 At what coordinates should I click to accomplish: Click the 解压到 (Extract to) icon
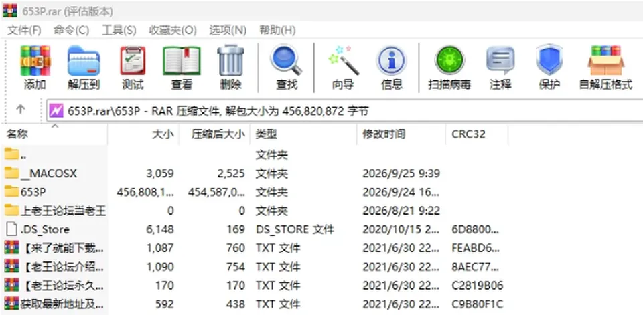[x=84, y=61]
